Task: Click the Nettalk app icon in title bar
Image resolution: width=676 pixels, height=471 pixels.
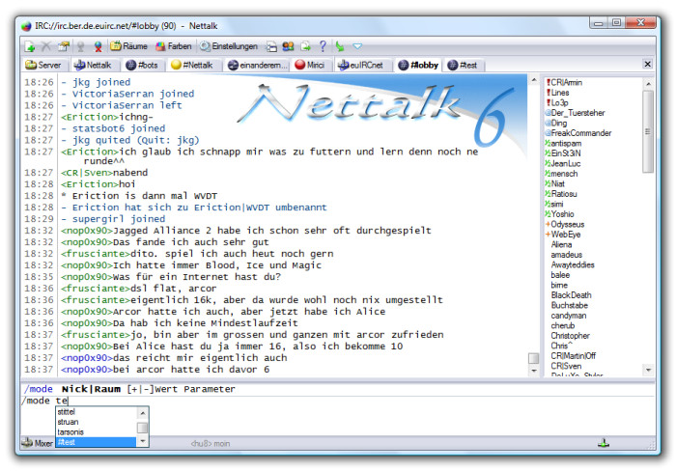Action: [x=27, y=26]
